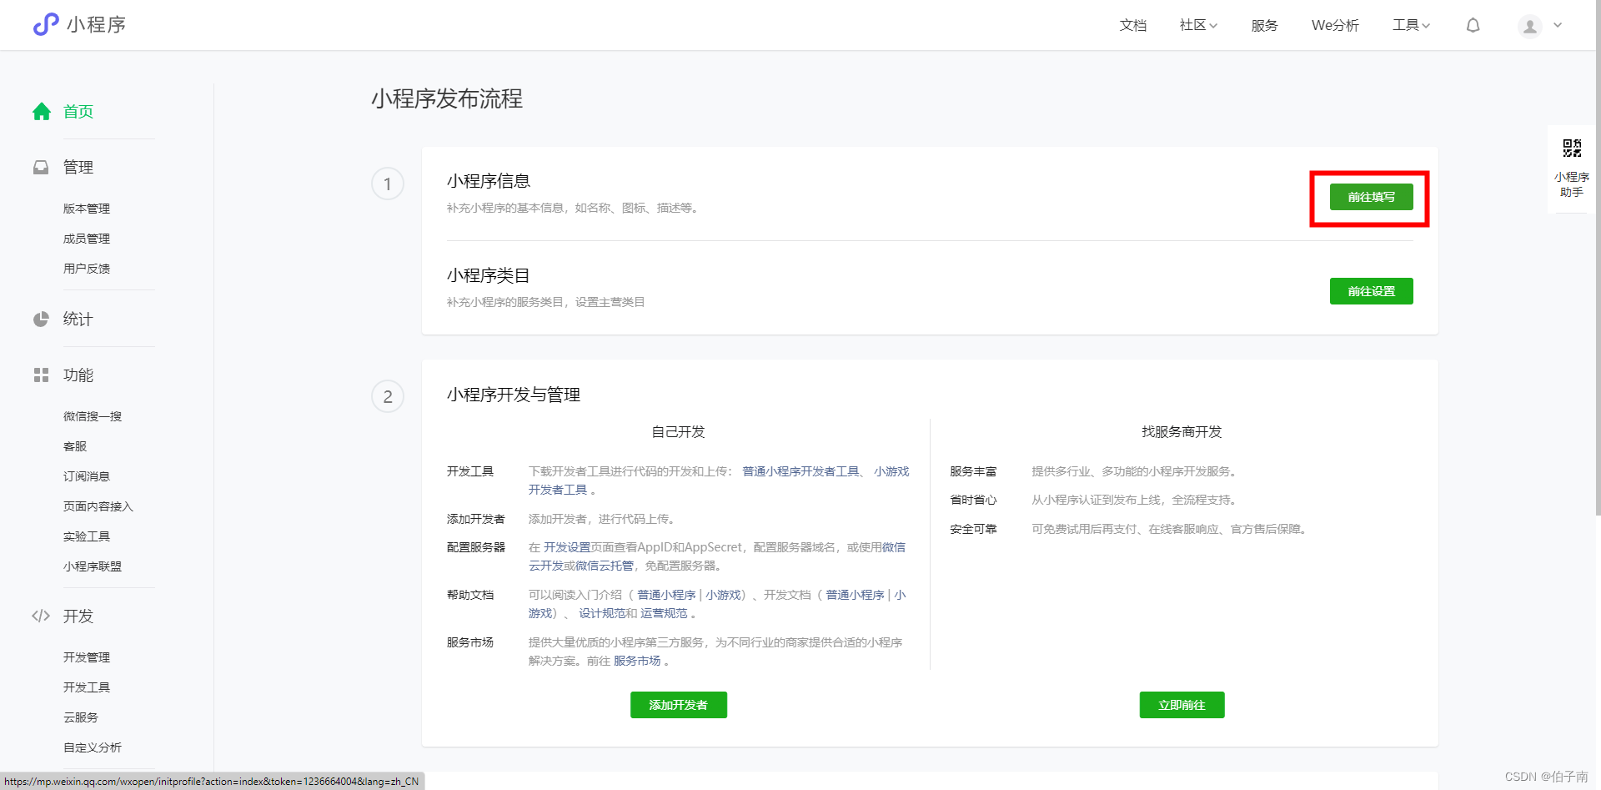Click the user avatar icon
Image resolution: width=1601 pixels, height=790 pixels.
(x=1528, y=26)
